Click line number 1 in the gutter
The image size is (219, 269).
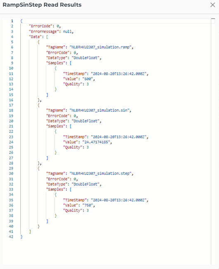12,21
